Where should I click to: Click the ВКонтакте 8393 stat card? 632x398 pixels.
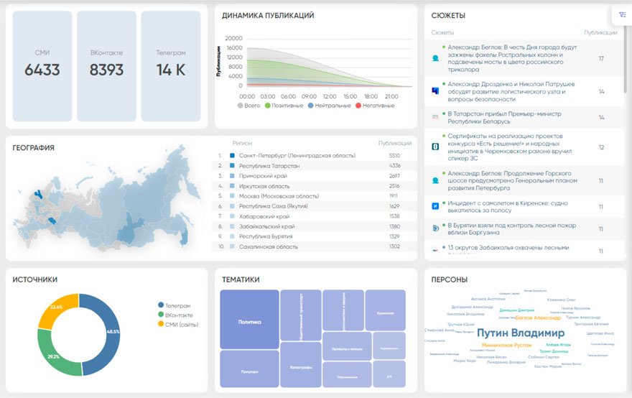[x=106, y=66]
